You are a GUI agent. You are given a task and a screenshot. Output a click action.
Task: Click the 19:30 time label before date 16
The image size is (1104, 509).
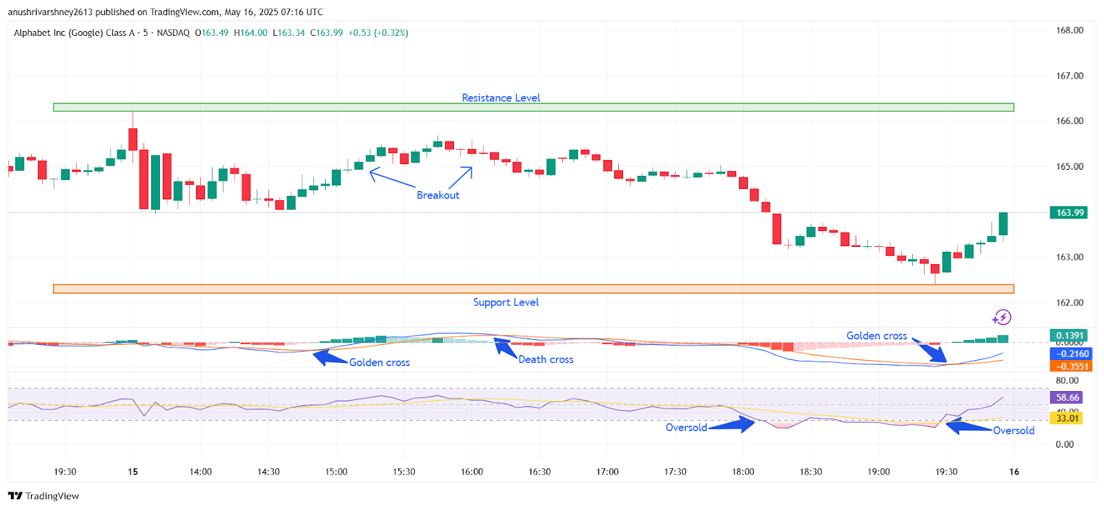[946, 472]
